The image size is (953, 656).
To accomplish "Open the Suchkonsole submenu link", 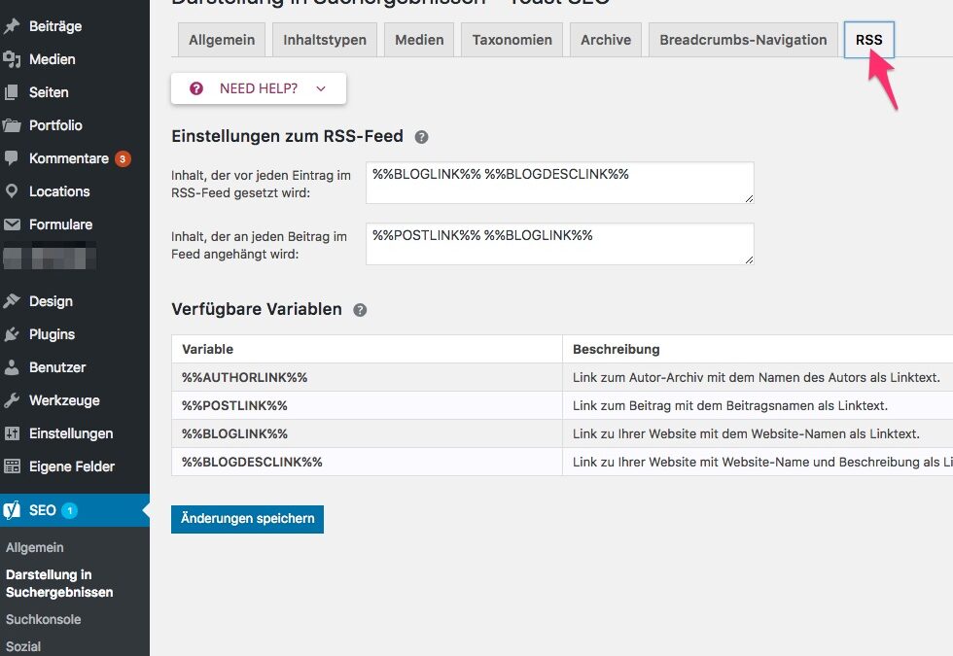I will pyautogui.click(x=44, y=619).
